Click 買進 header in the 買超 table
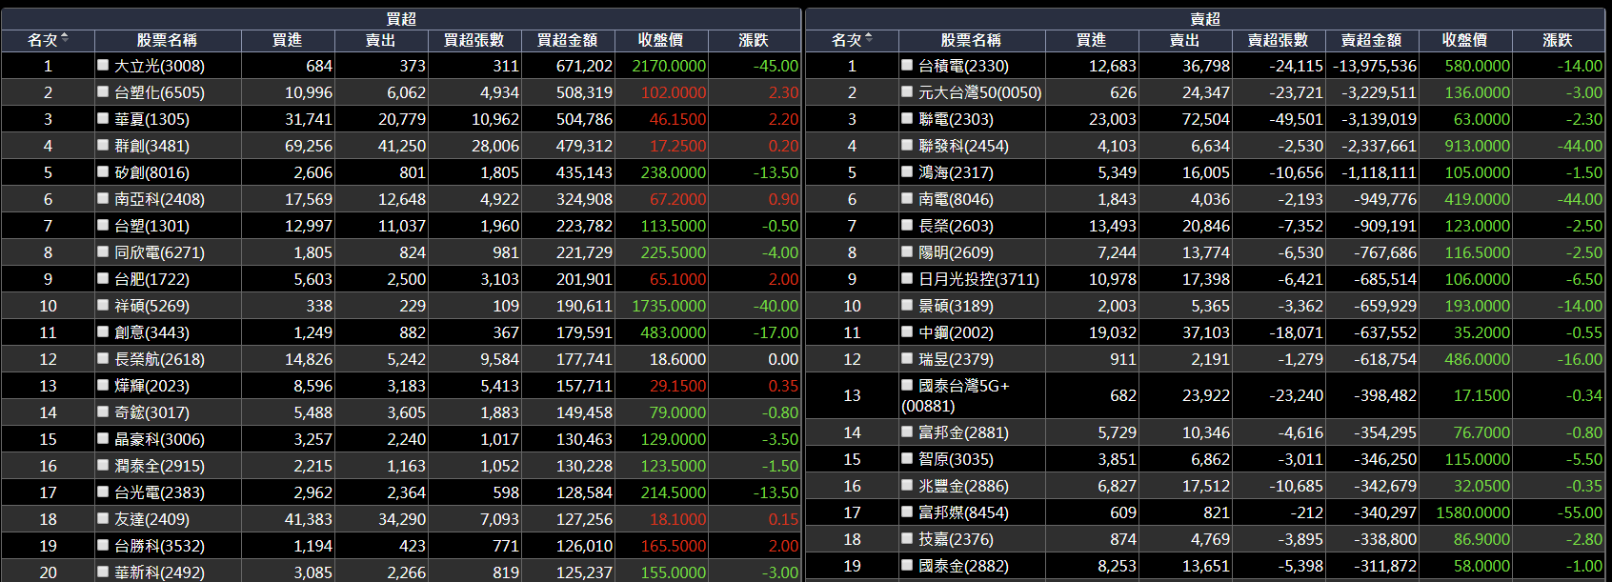This screenshot has height=582, width=1612. point(288,40)
